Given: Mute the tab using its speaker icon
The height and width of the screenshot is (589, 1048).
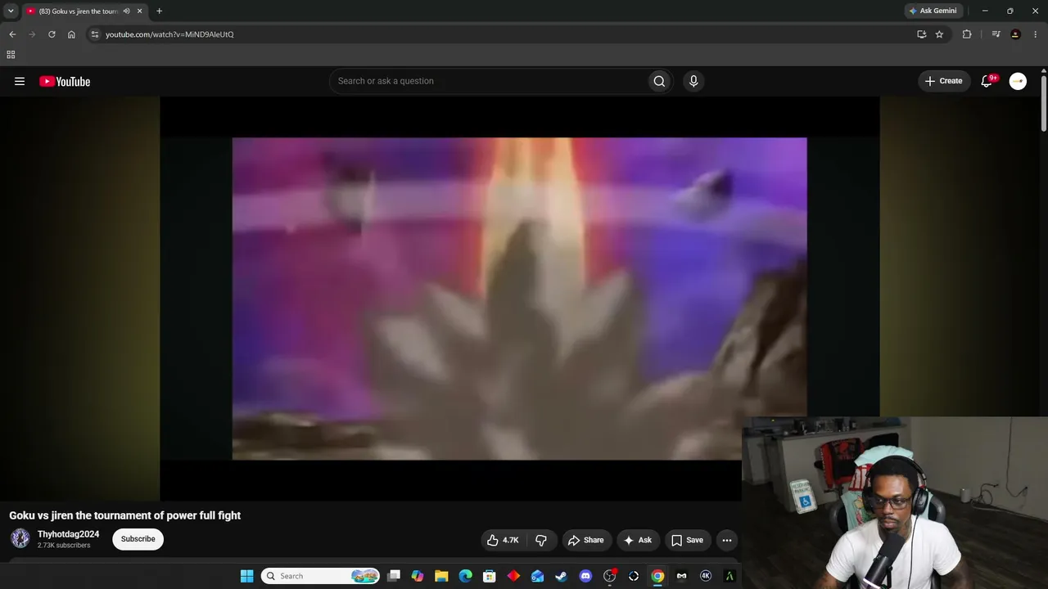Looking at the screenshot, I should coord(127,11).
